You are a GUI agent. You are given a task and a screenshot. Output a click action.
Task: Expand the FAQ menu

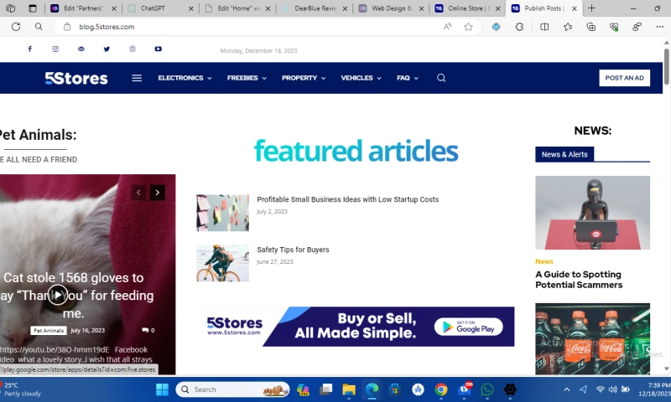[408, 78]
